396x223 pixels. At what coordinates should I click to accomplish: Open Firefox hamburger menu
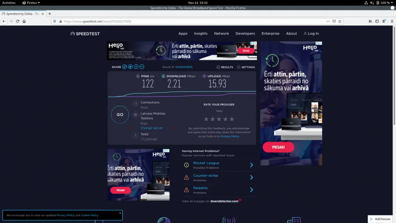tap(392, 21)
